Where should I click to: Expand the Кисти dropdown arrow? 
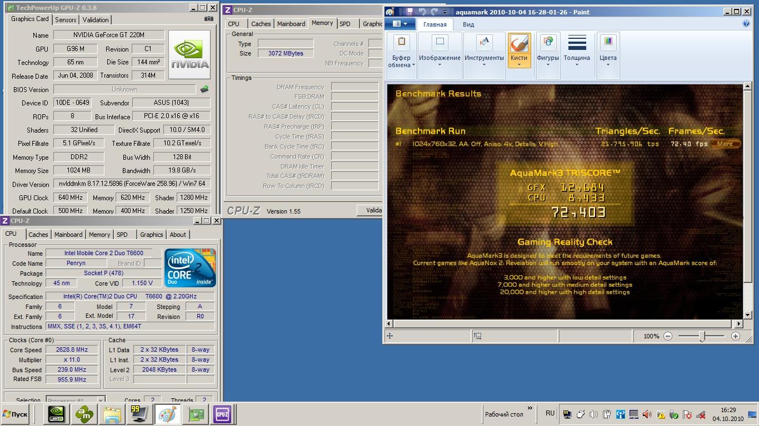[519, 65]
